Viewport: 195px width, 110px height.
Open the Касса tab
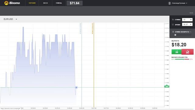point(45,3)
